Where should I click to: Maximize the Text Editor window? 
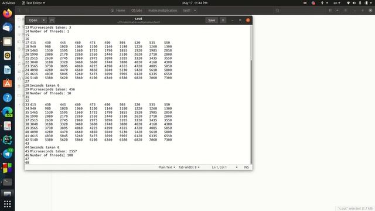coord(240,21)
